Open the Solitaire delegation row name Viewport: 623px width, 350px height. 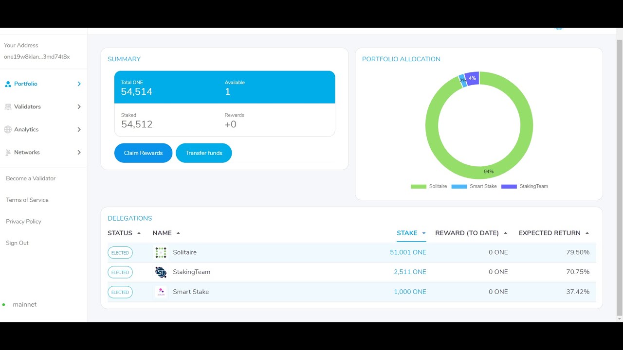(x=184, y=252)
